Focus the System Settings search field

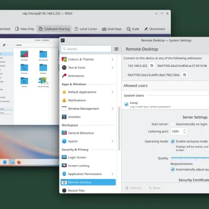coord(86,49)
